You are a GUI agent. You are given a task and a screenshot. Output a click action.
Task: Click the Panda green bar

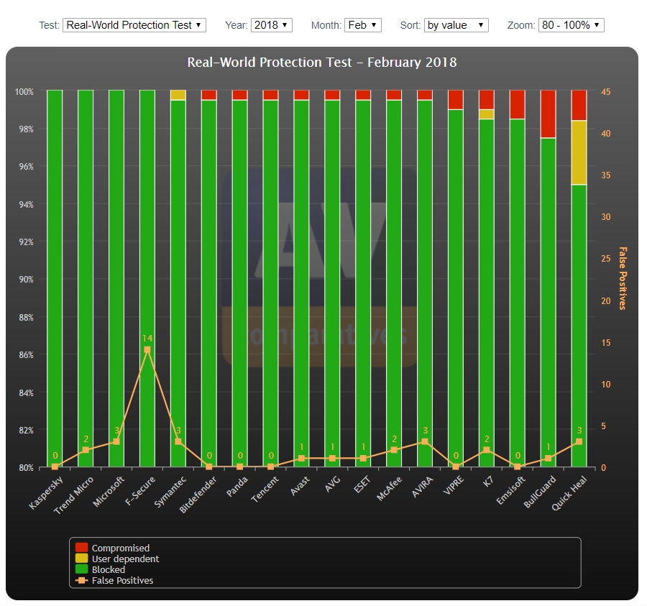coord(239,283)
